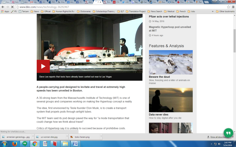
Task: Open options arrow for us-woman-dies.jpg download
Action: click(x=67, y=136)
